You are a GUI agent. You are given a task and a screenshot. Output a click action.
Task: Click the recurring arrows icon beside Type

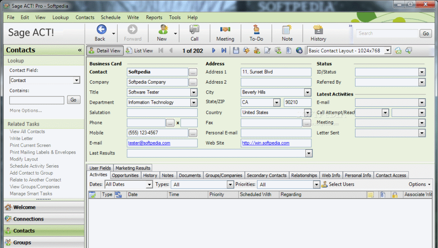tap(118, 195)
